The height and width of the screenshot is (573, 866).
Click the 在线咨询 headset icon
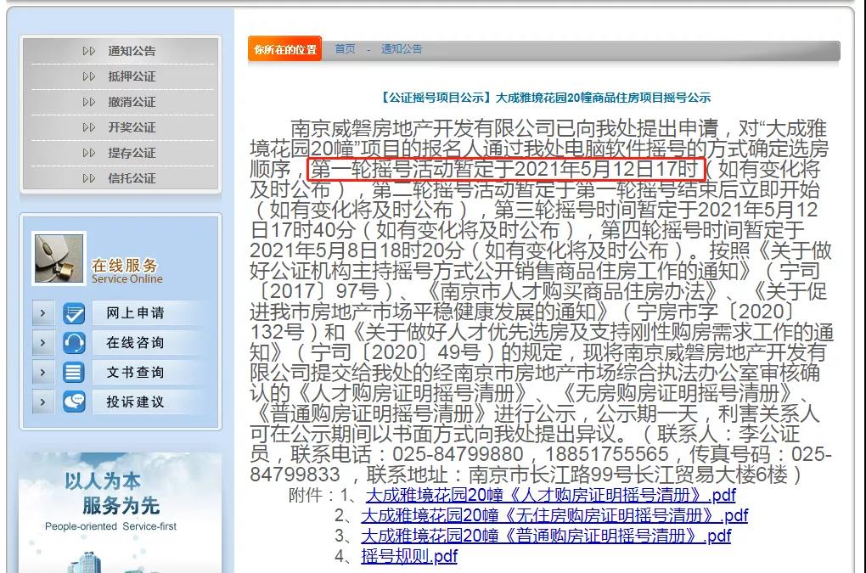click(75, 343)
